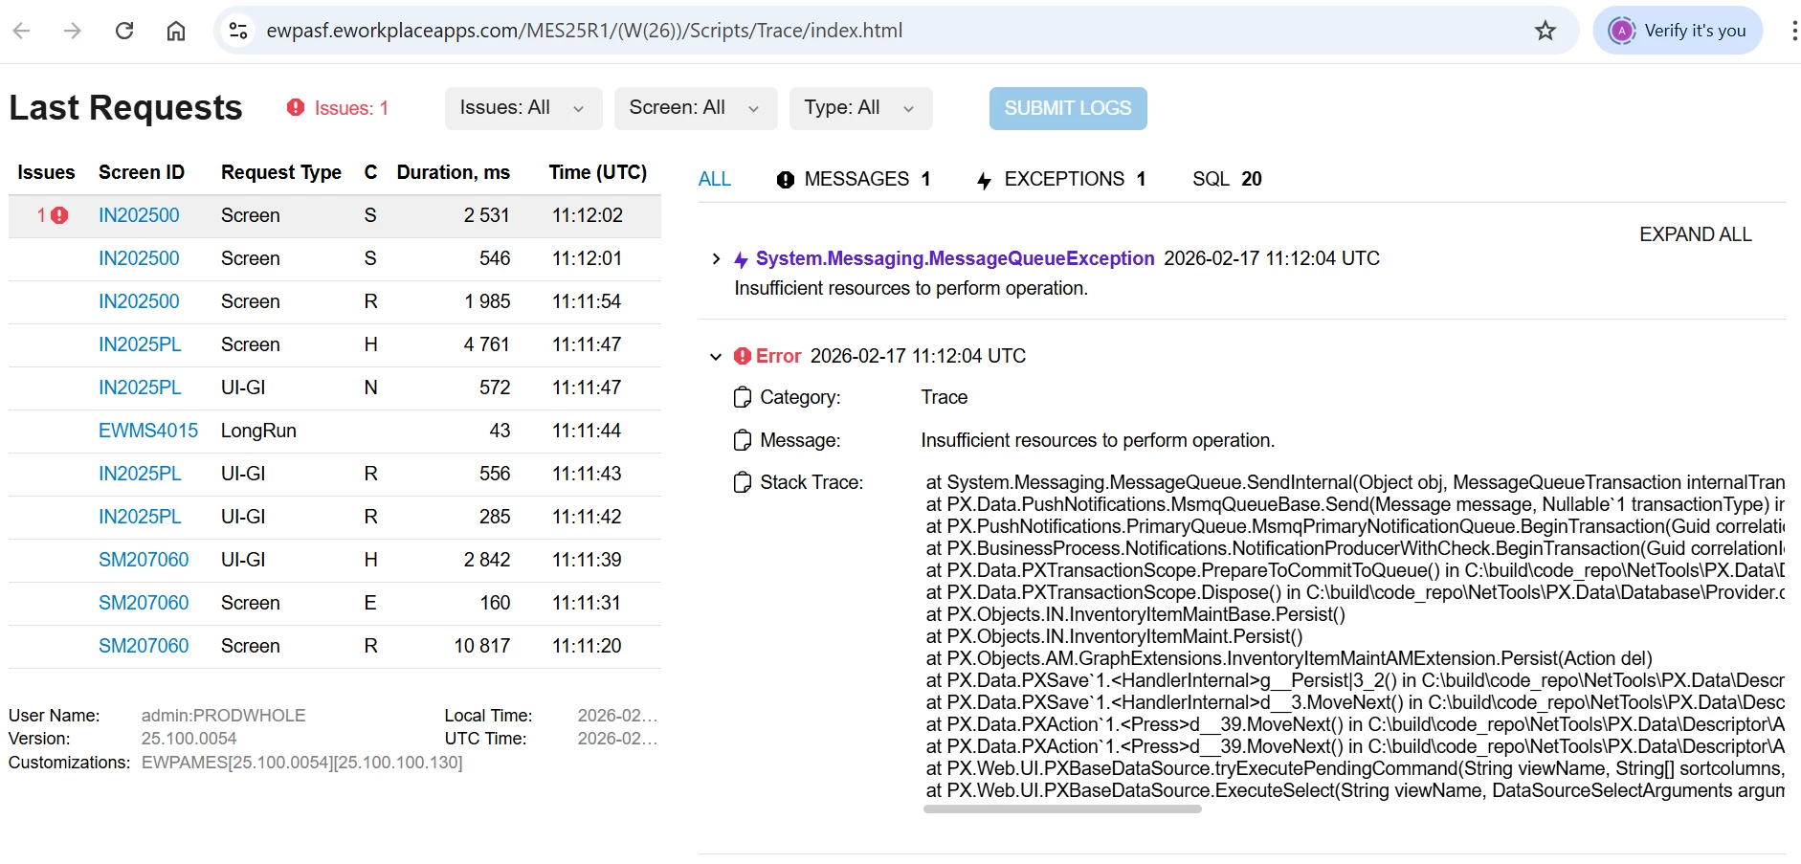Copy the Category value via its icon
Screen dimensions: 1801x864
pyautogui.click(x=743, y=397)
